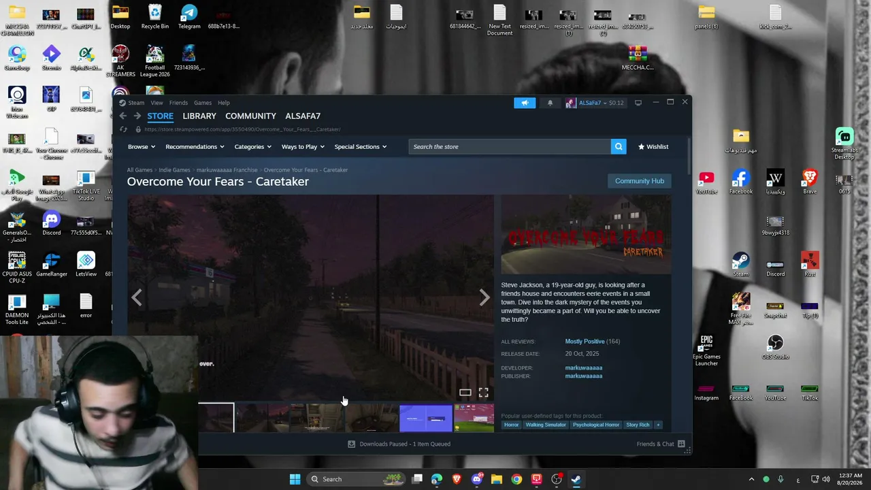
Task: Go to the STORE tab
Action: coord(161,116)
